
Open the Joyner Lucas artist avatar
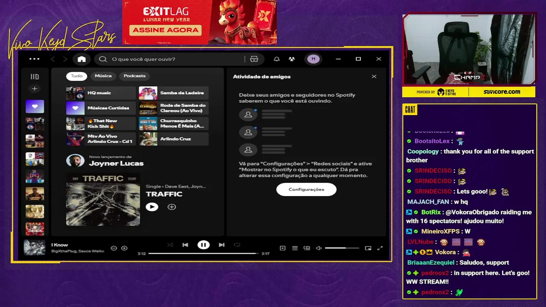(x=75, y=161)
